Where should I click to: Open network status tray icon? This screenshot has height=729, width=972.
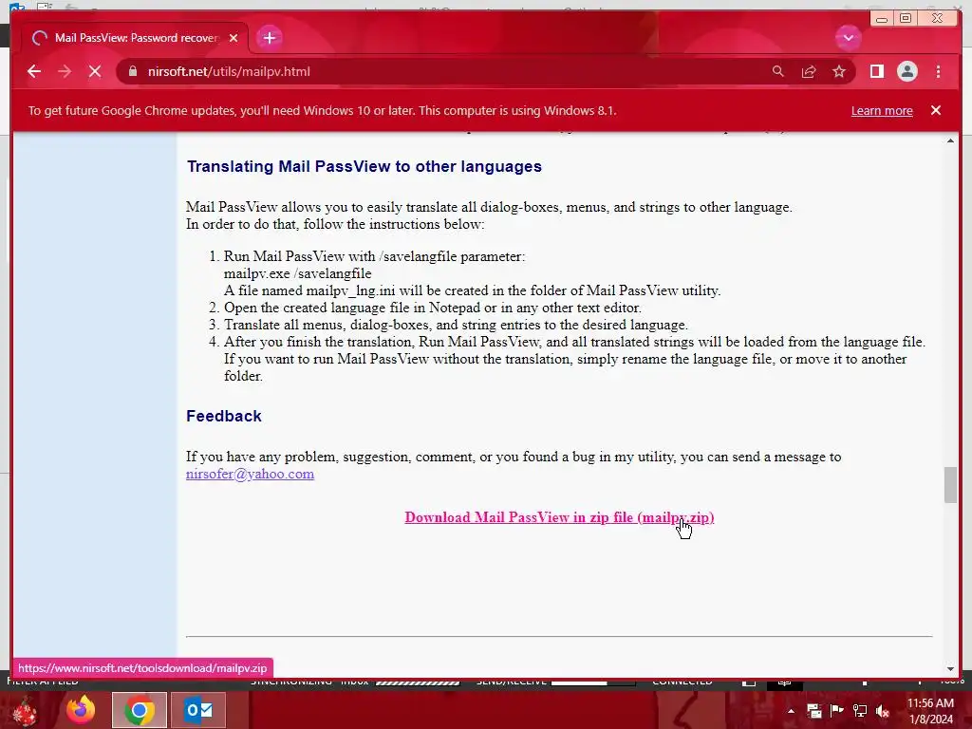860,711
